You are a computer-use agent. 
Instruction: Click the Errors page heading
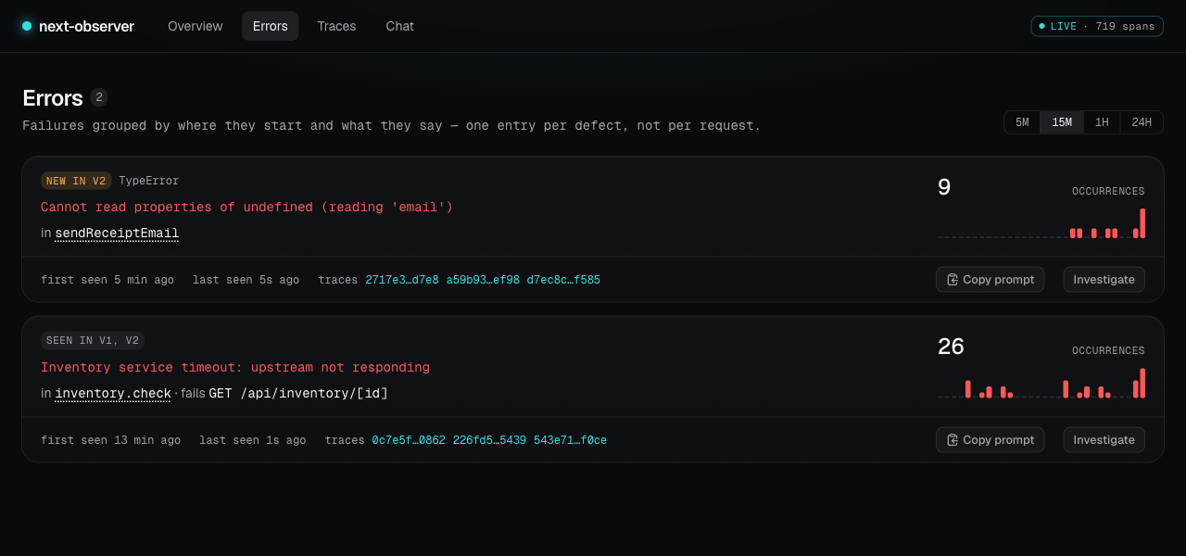[53, 98]
